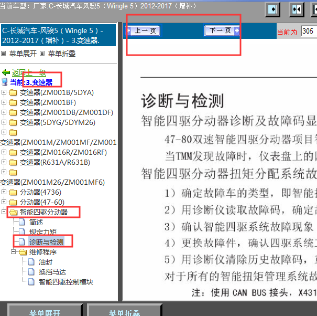
Task: Expand 变速器(R631A/R631B) node
Action: coord(4,162)
